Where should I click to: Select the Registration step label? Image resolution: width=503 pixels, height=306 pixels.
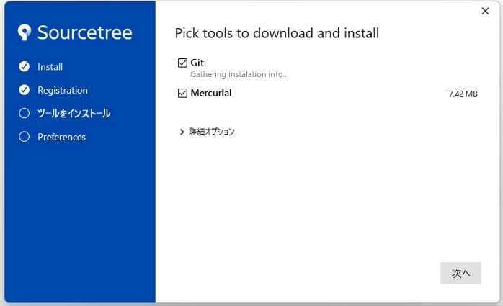tap(63, 90)
